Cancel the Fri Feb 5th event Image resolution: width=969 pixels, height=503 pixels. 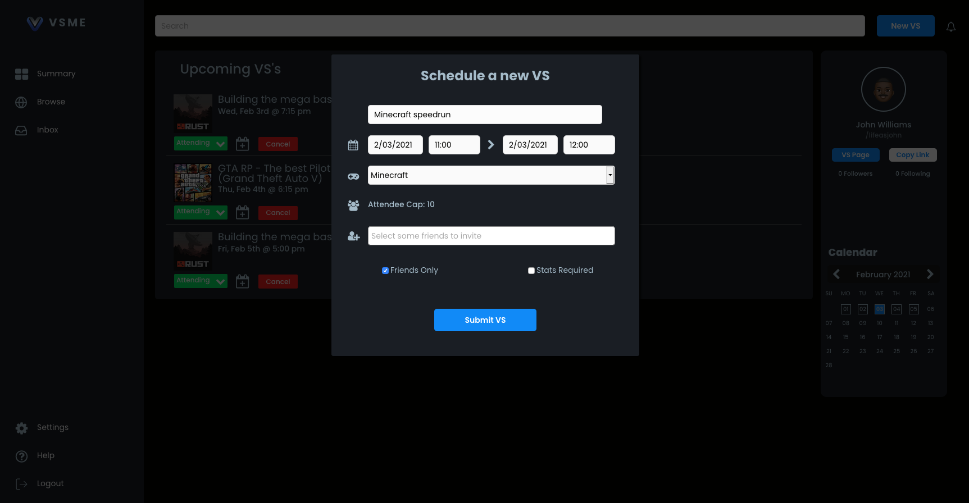[x=278, y=282]
